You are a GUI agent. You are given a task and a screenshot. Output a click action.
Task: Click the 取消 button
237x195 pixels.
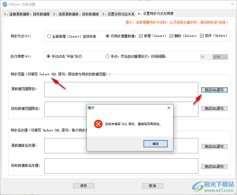pos(153,186)
